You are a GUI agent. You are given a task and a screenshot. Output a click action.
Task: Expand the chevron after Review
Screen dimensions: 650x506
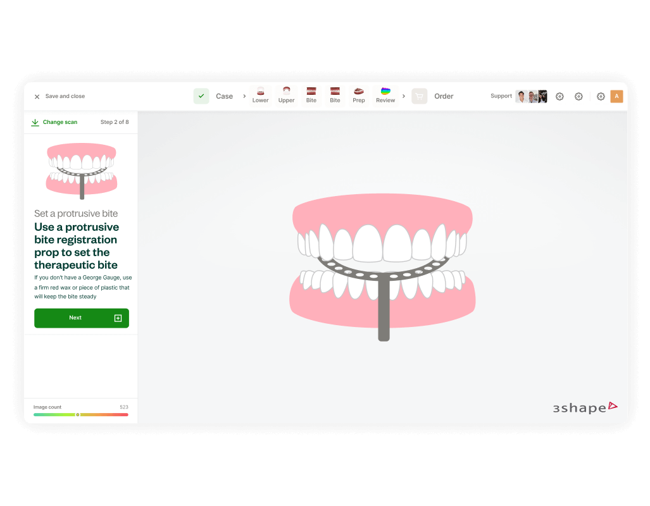coord(404,96)
